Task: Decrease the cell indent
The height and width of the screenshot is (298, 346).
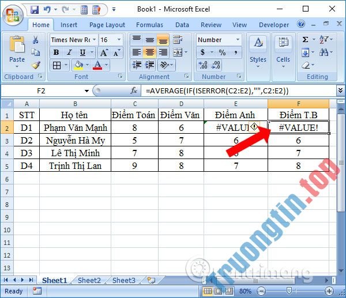Action: (137, 65)
